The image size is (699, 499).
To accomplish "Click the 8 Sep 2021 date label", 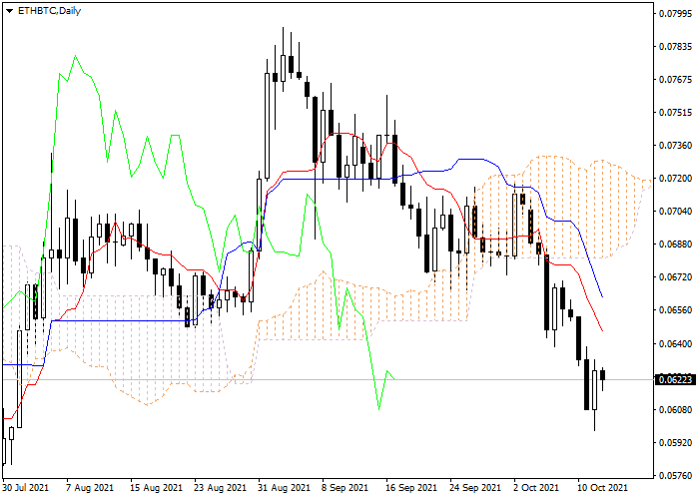I will 346,487.
